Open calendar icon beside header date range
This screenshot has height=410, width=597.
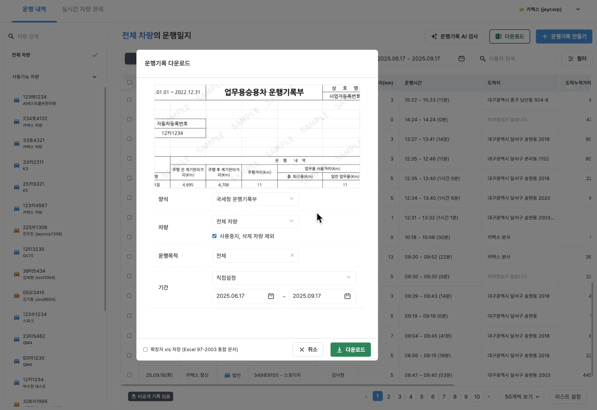461,59
